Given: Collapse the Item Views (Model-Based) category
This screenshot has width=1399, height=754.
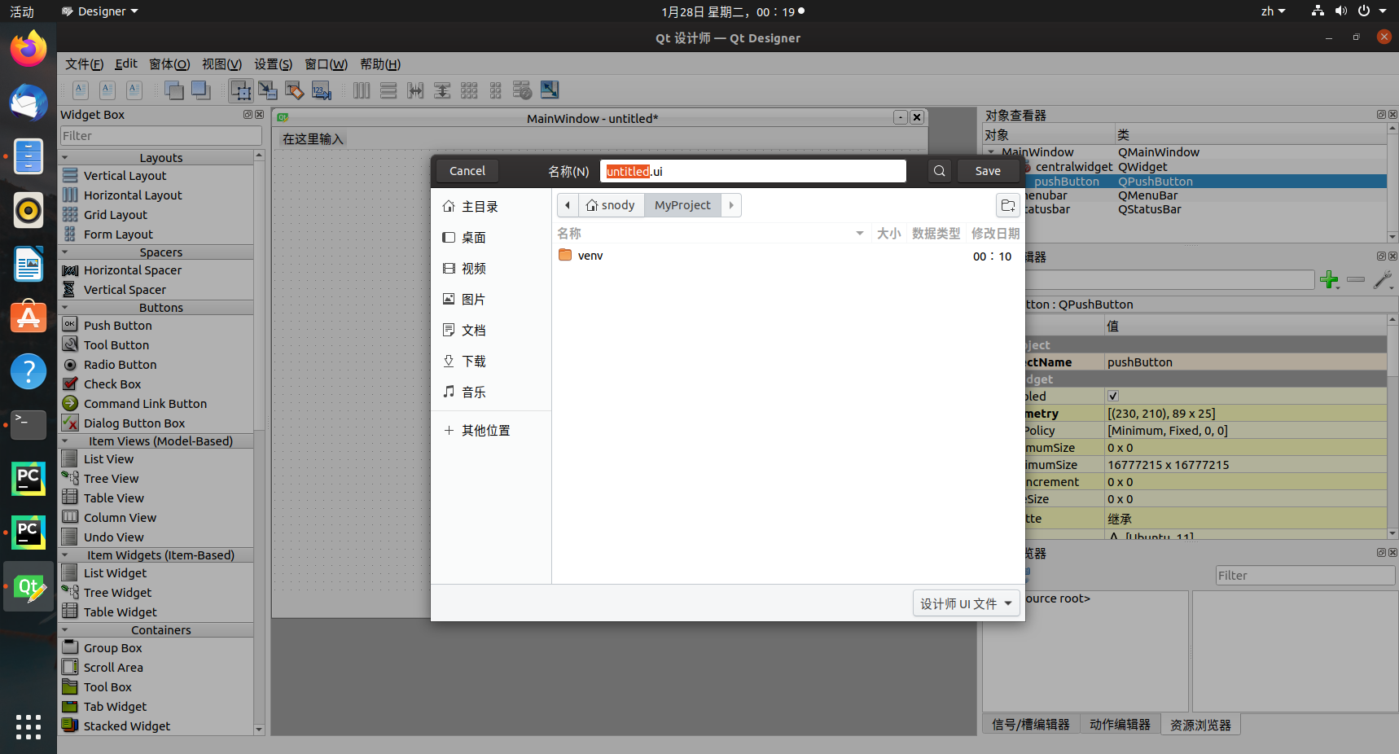Looking at the screenshot, I should (64, 441).
